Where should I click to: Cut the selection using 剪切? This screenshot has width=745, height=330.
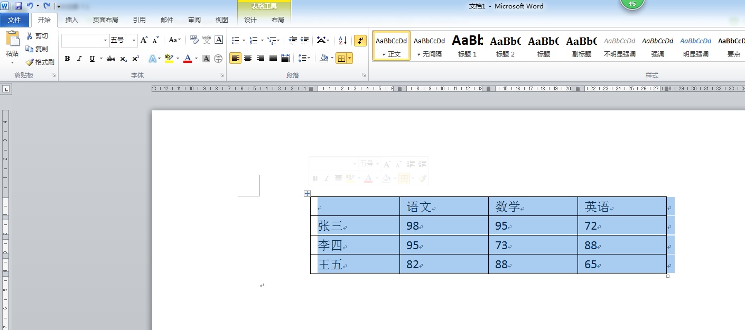(37, 36)
